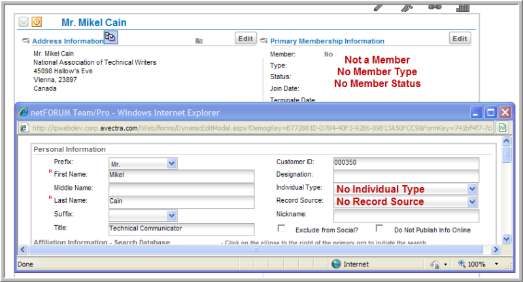Open the Primary Membership Information link
Image resolution: width=523 pixels, height=282 pixels.
(x=328, y=41)
